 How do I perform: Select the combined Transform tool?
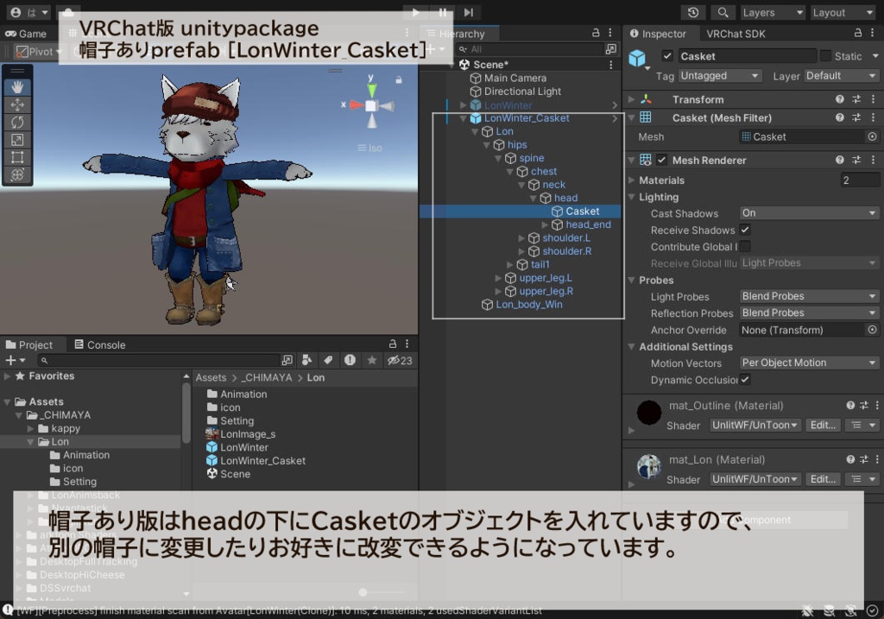[x=17, y=174]
